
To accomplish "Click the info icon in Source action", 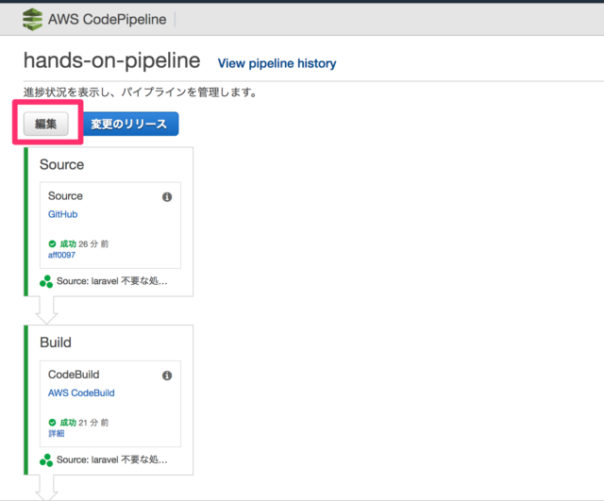I will point(167,197).
